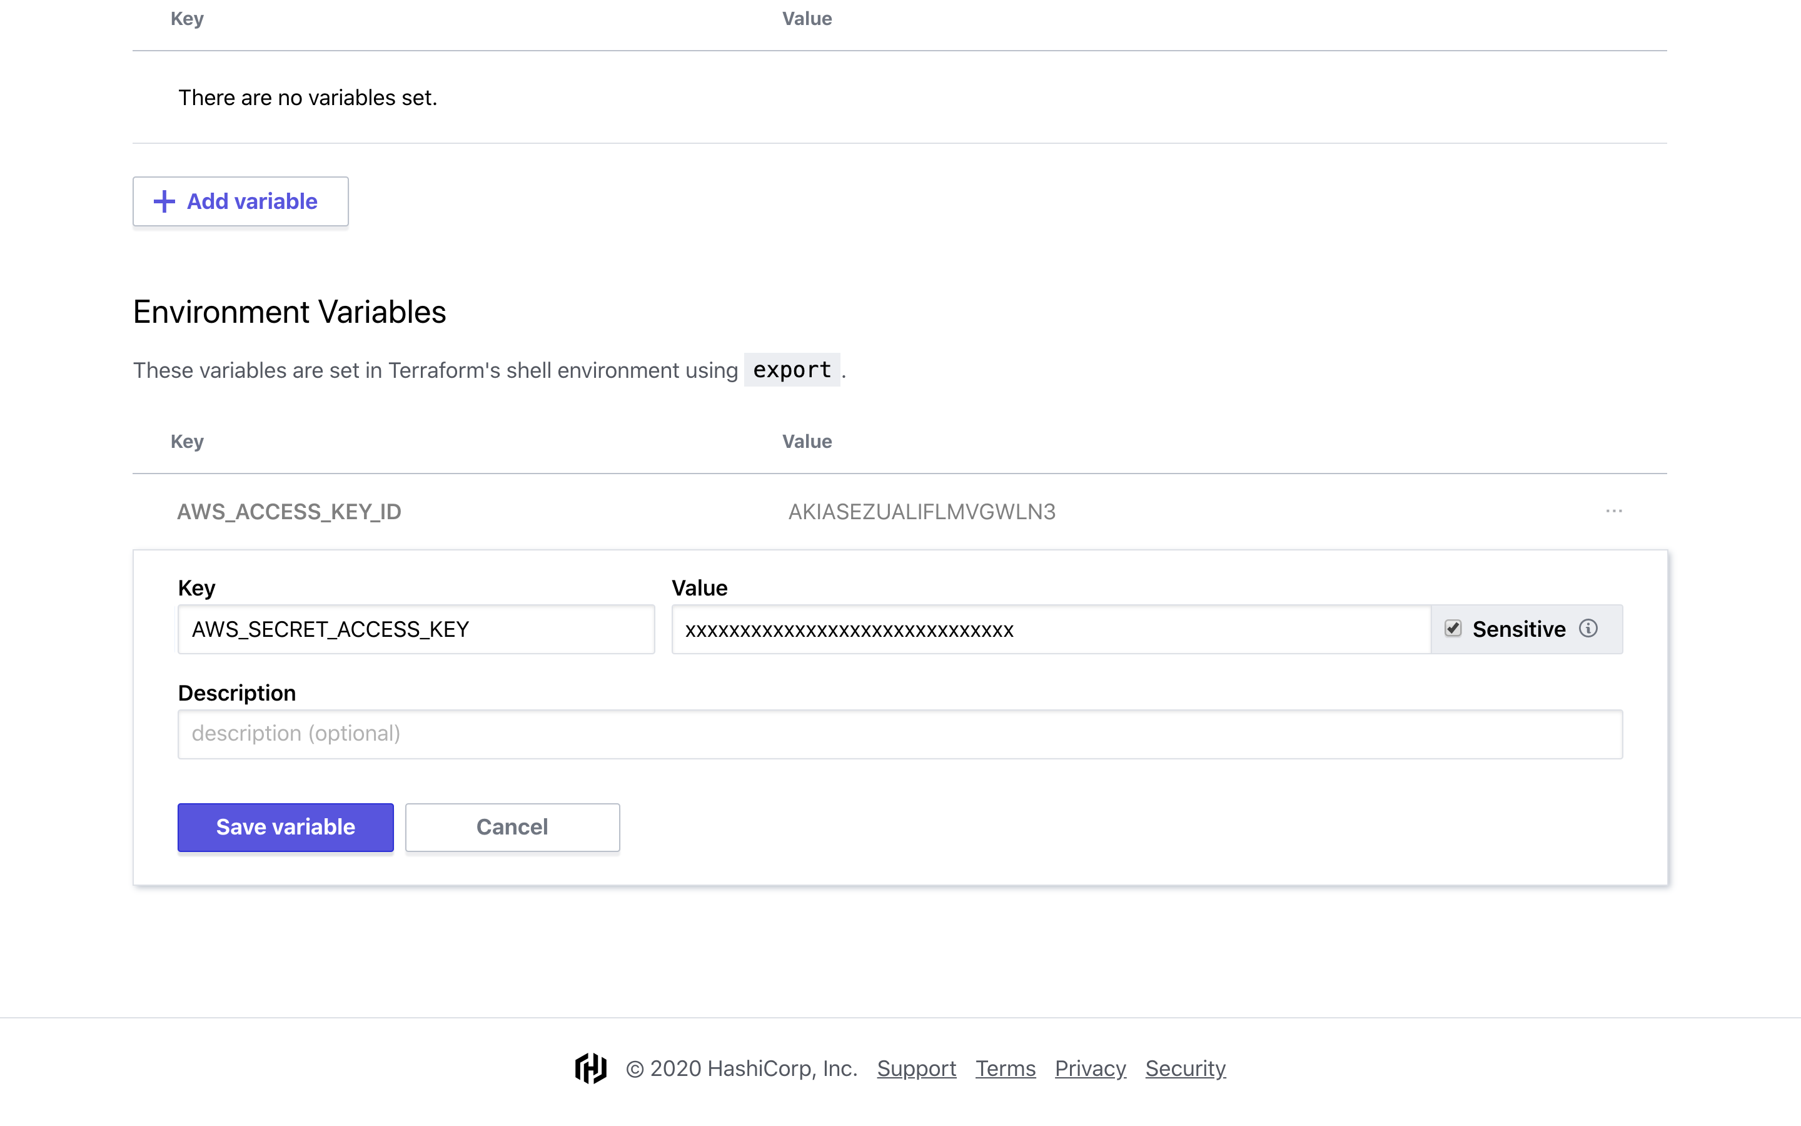Focus the Key input with AWS_SECRET_ACCESS_KEY
This screenshot has height=1126, width=1801.
tap(416, 629)
